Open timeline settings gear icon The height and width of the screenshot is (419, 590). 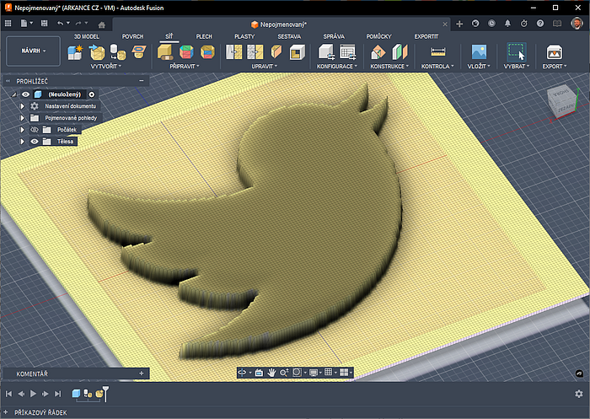click(x=578, y=393)
